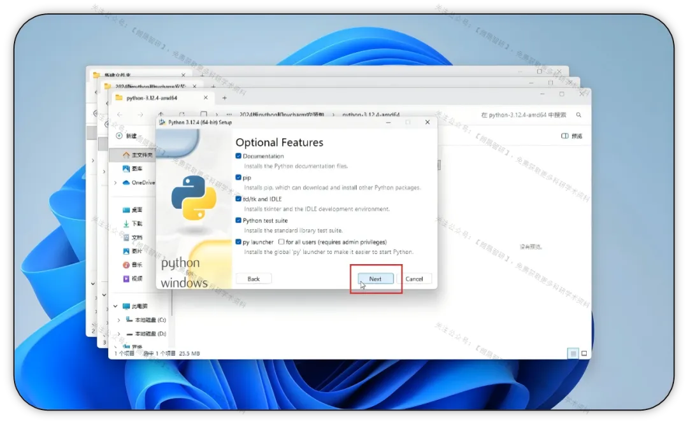Viewport: 688px width, 424px height.
Task: Maximize the rearmost Explorer window
Action: click(540, 71)
